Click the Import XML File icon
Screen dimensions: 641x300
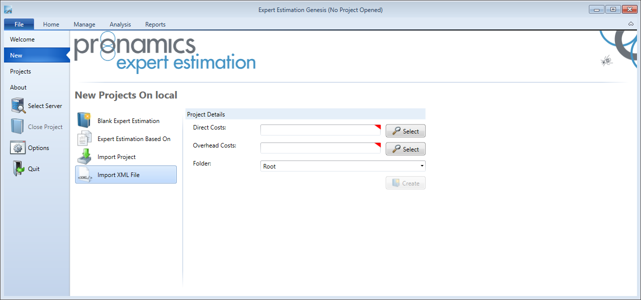84,174
